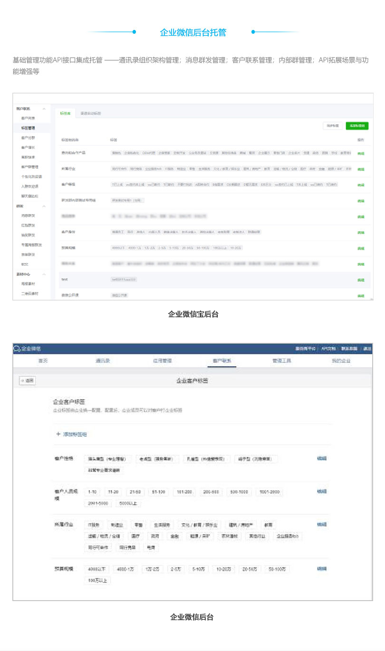The width and height of the screenshot is (385, 651).
Task: Go to the 通讯录 navigation tab
Action: [x=103, y=361]
